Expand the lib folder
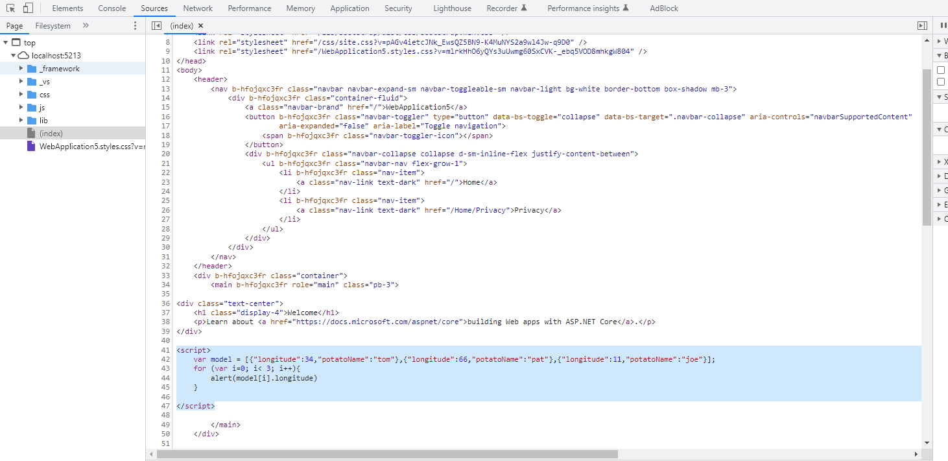Image resolution: width=948 pixels, height=461 pixels. (21, 121)
